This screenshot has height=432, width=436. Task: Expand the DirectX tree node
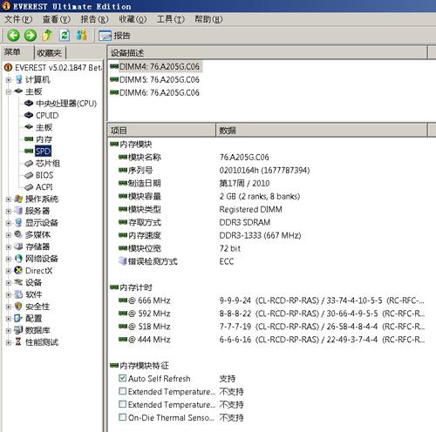coord(9,271)
